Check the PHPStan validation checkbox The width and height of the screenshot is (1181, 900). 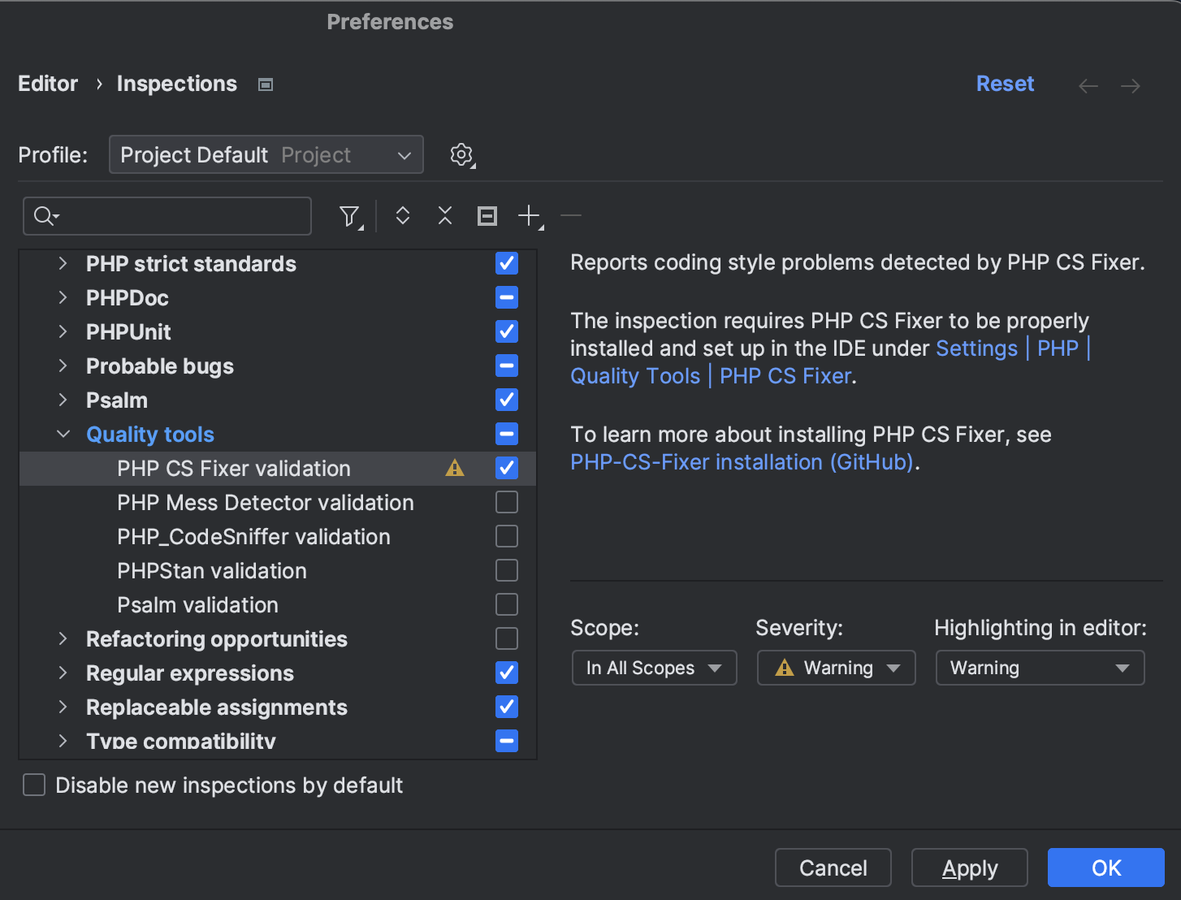507,571
